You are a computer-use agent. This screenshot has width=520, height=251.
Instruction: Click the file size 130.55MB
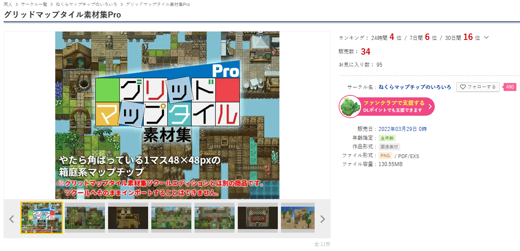pos(391,164)
